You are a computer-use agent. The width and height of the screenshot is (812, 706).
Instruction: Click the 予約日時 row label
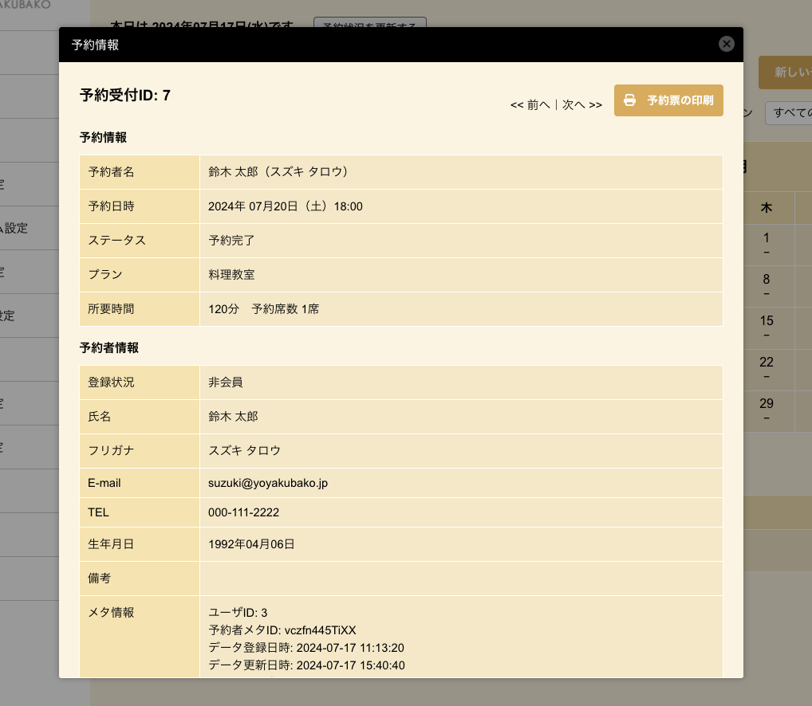(x=111, y=206)
